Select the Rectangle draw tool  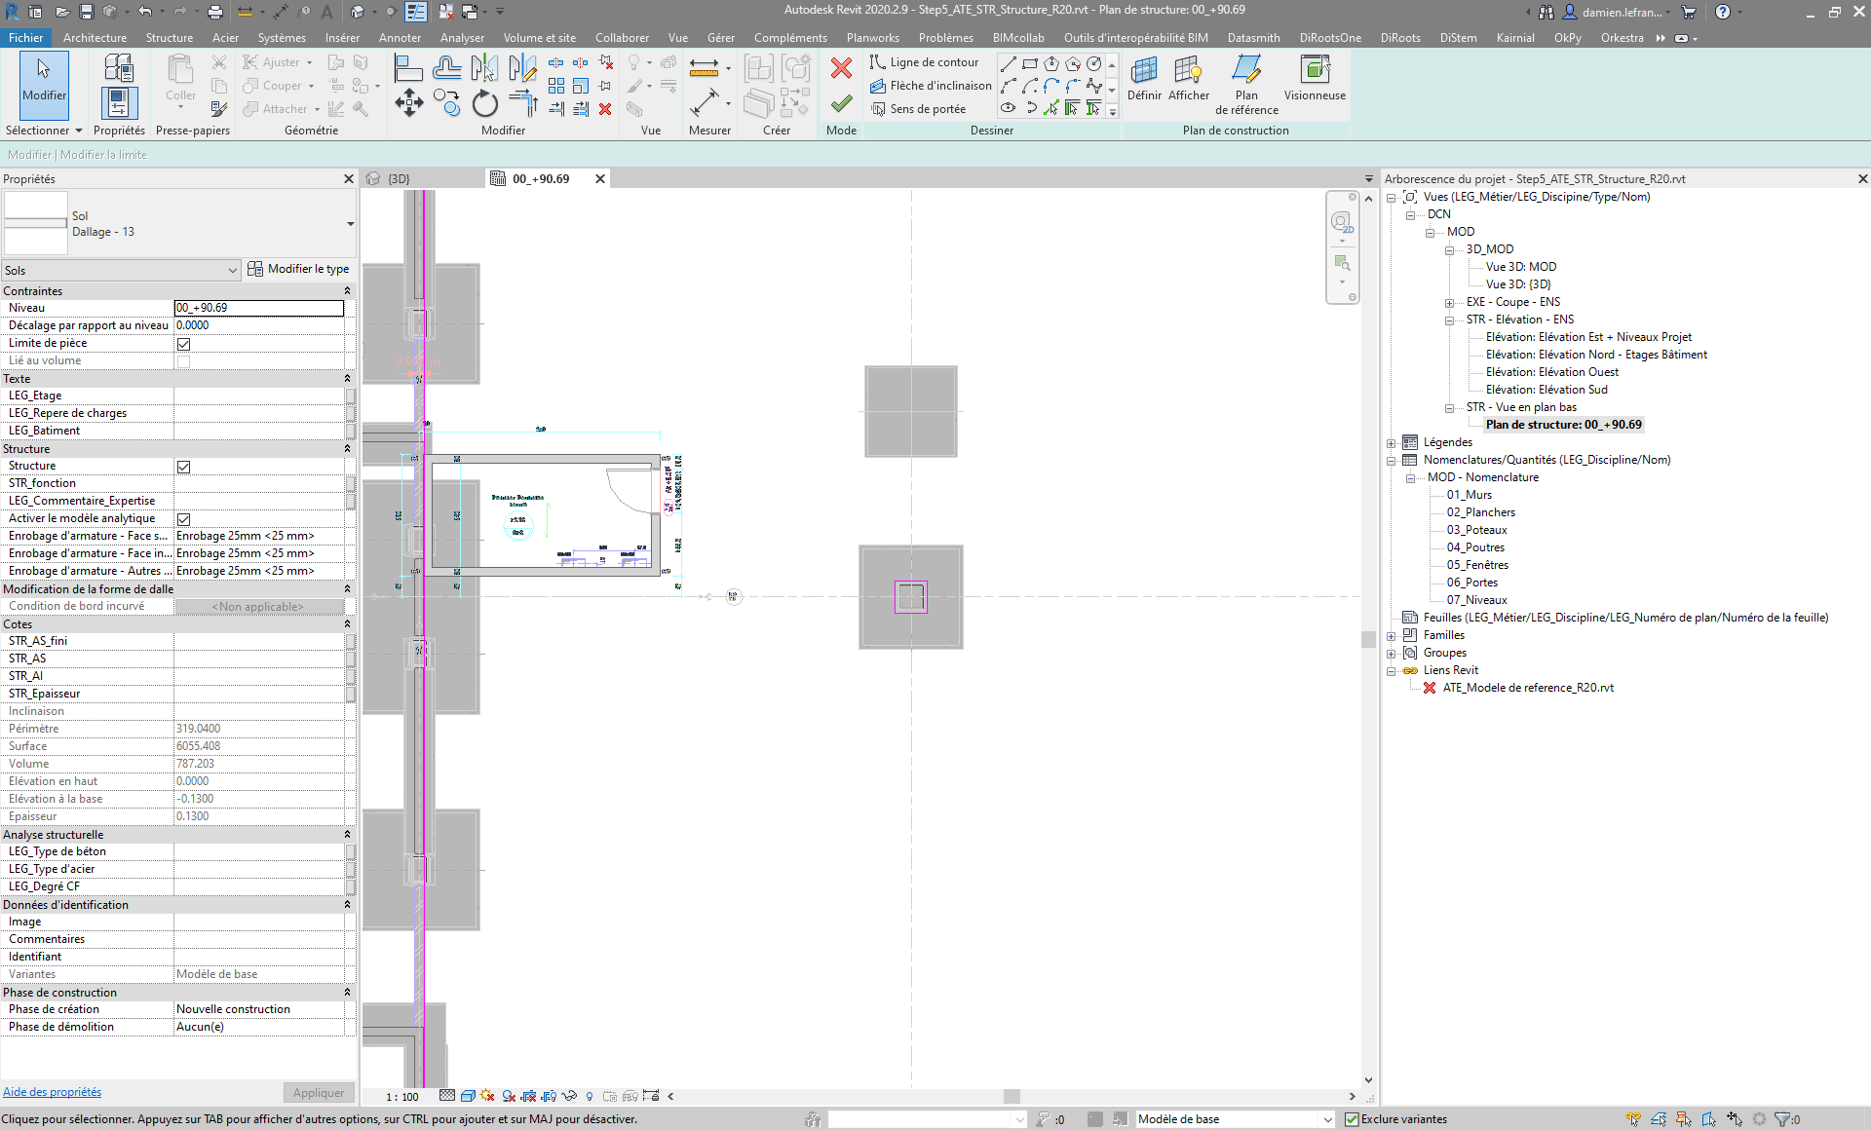click(1030, 63)
